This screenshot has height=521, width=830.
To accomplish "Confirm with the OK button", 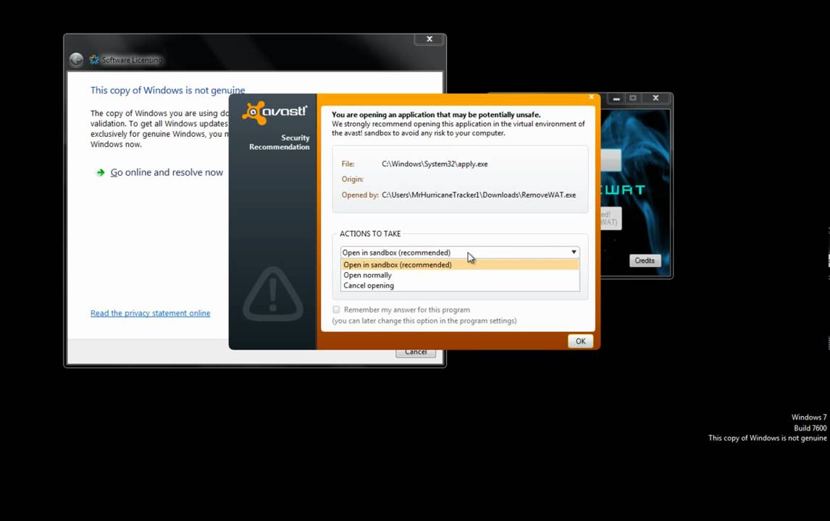I will [580, 341].
